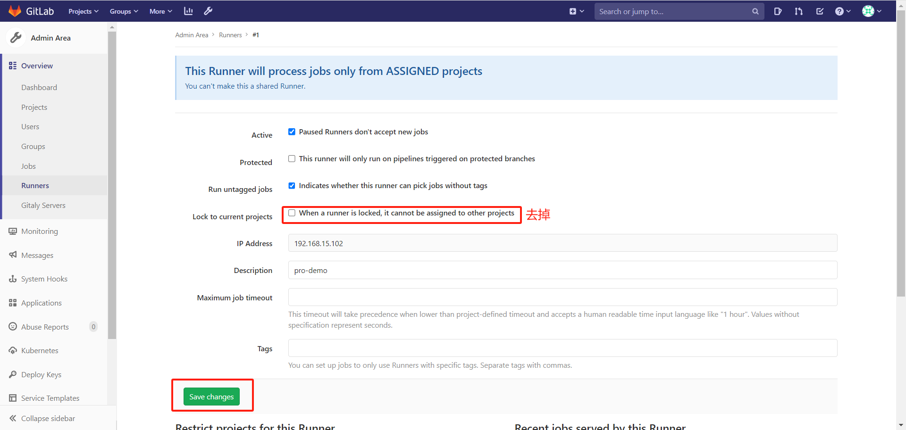Viewport: 906px width, 430px height.
Task: Open the merge requests icon in topbar
Action: point(798,11)
